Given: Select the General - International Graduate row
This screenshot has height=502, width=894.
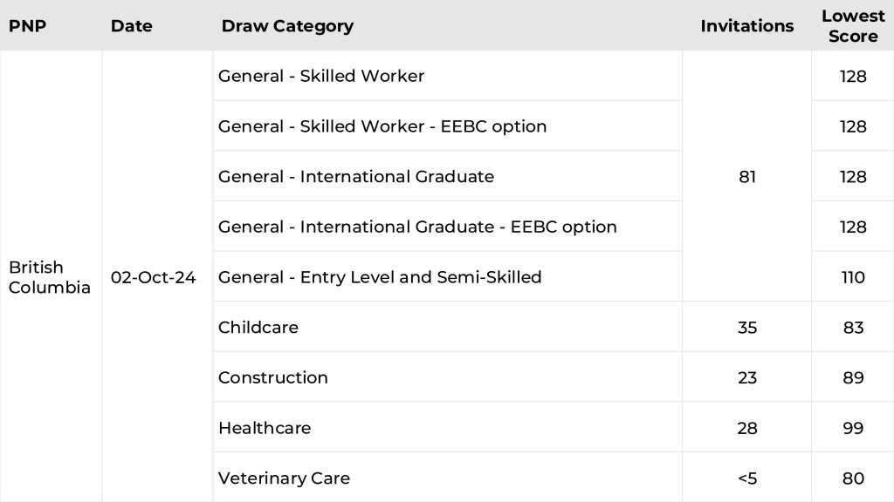Looking at the screenshot, I should pos(356,177).
